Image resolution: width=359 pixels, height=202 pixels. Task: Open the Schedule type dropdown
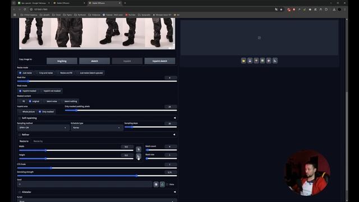click(x=96, y=127)
